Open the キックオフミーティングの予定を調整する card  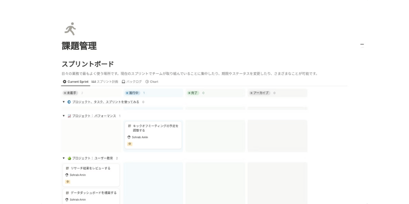click(153, 135)
